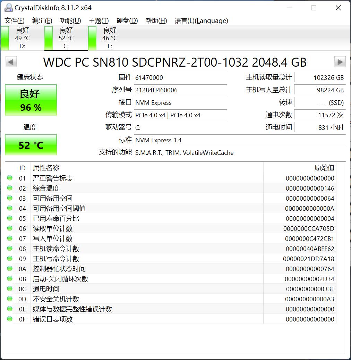
Task: Click the health status 良好 96 % button
Action: (31, 100)
